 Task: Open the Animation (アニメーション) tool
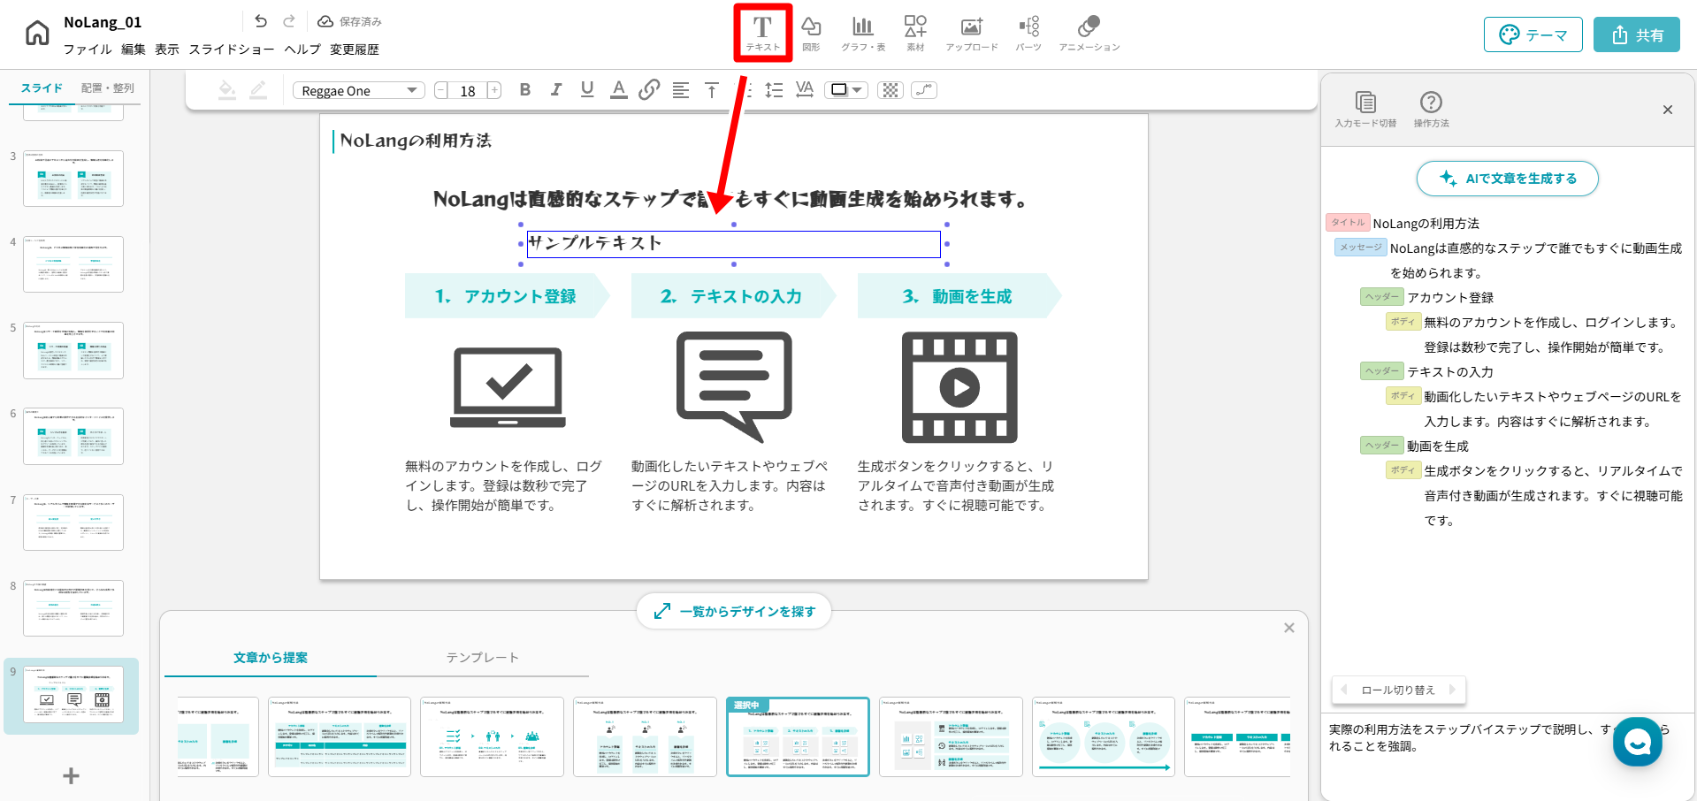tap(1089, 34)
